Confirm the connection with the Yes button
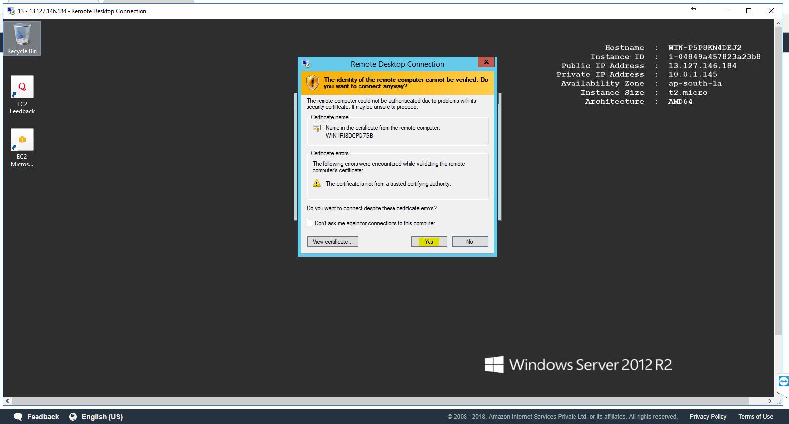This screenshot has height=424, width=789. (429, 242)
